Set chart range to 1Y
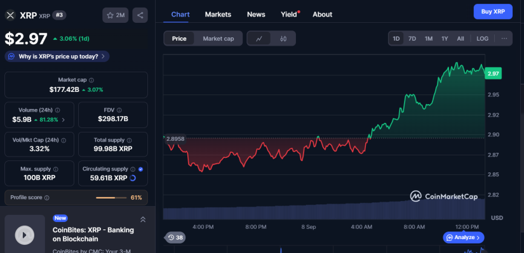 coord(445,39)
